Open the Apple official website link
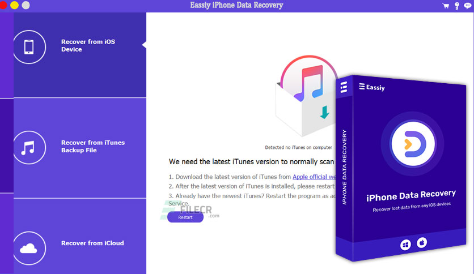Image resolution: width=474 pixels, height=274 pixels. click(314, 177)
